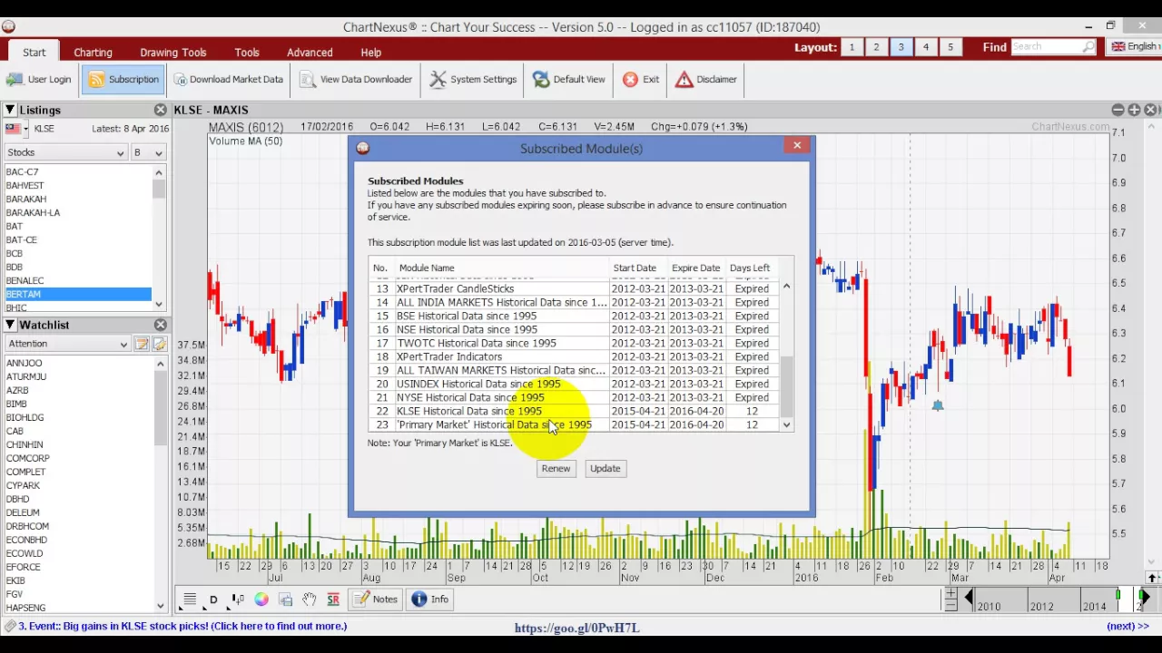Click the chart plus button top right
This screenshot has height=653, width=1162.
pyautogui.click(x=1134, y=110)
